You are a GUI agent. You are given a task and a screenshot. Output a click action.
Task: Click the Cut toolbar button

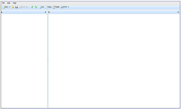(41, 7)
